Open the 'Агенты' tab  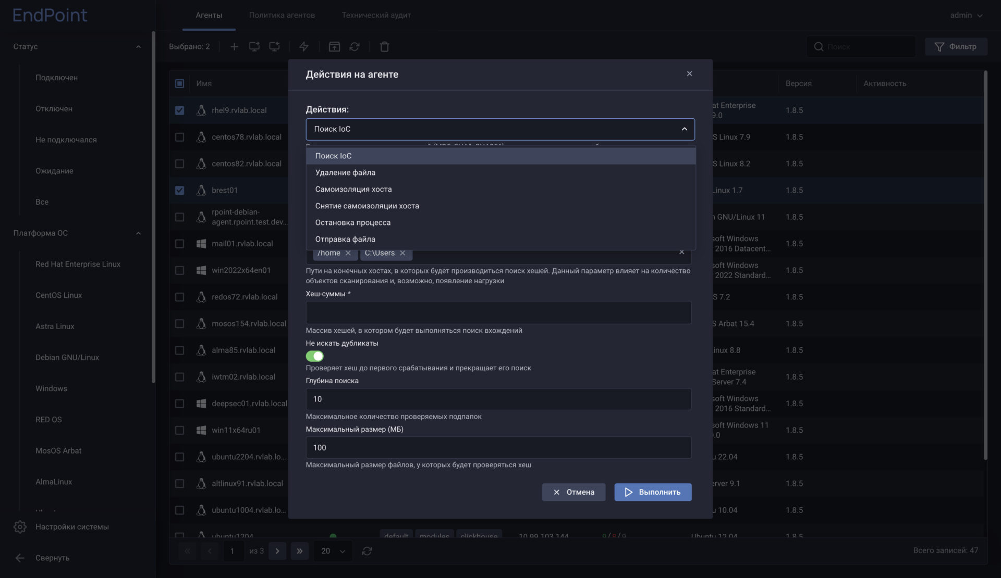[209, 16]
